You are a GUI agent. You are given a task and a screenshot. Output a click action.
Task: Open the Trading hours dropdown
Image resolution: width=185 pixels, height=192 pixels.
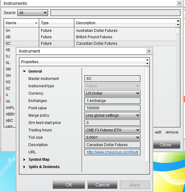(112, 130)
